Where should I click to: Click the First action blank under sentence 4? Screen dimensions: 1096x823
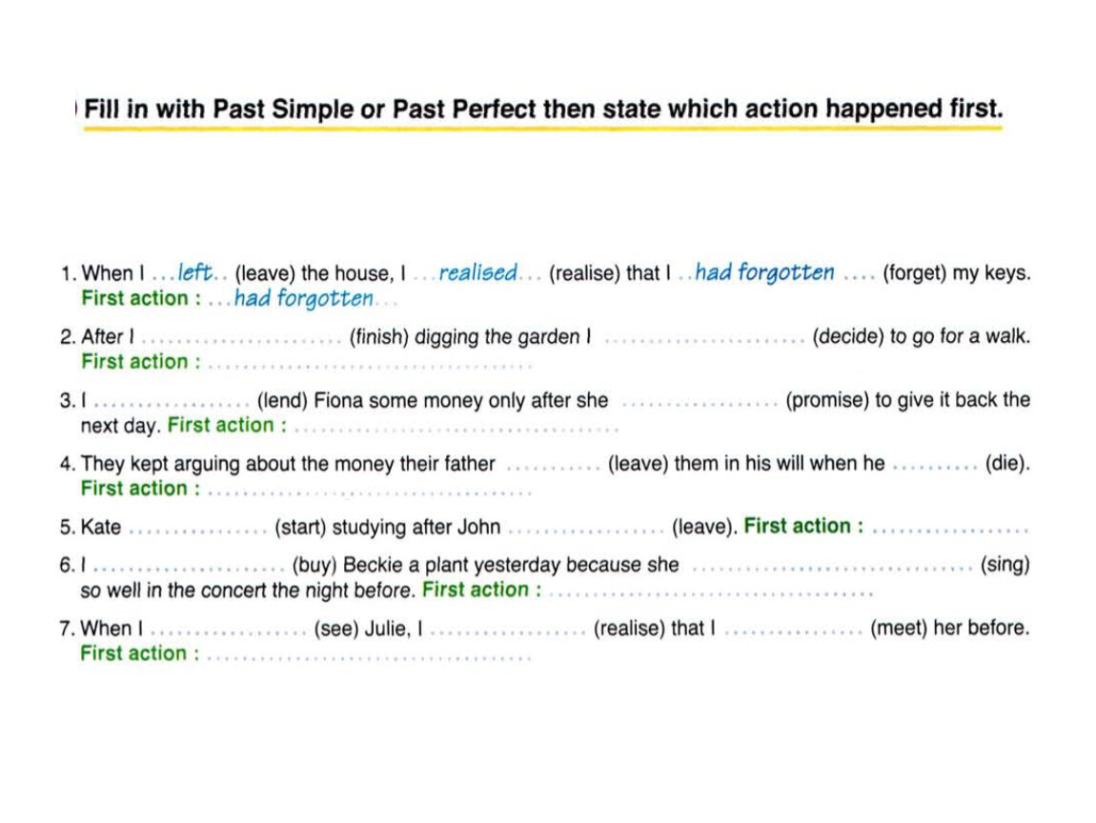point(369,491)
